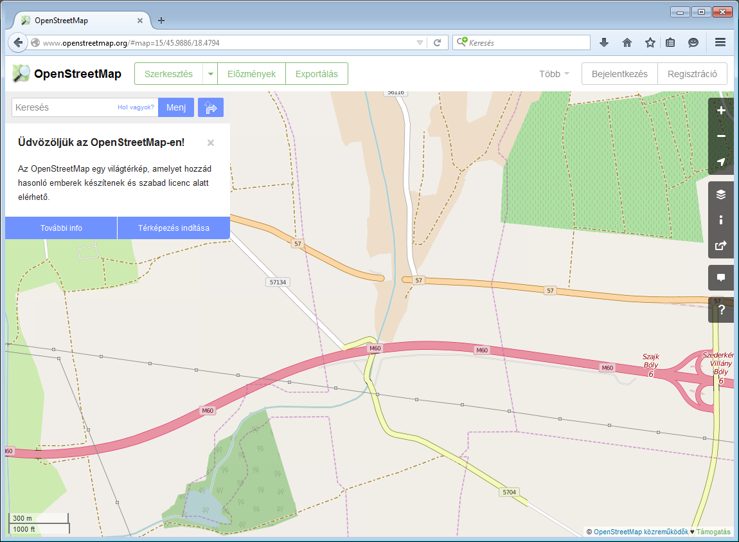Open the browser downloads arrow icon
Image resolution: width=739 pixels, height=542 pixels.
click(x=604, y=42)
